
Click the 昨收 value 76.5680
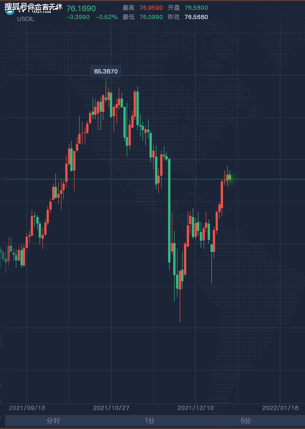click(196, 17)
